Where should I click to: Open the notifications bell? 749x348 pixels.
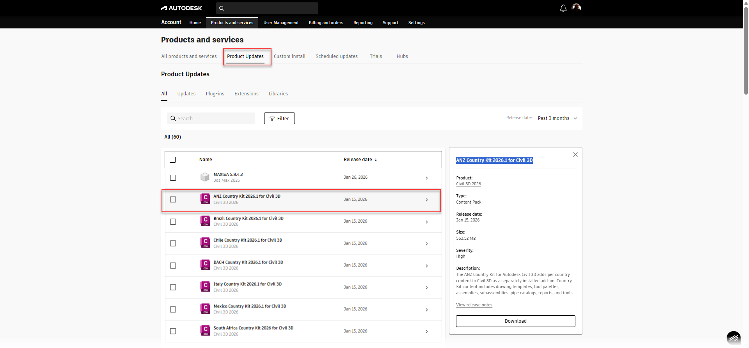(x=563, y=8)
